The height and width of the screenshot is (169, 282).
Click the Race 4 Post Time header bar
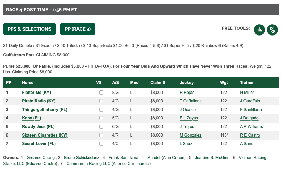[x=141, y=10]
